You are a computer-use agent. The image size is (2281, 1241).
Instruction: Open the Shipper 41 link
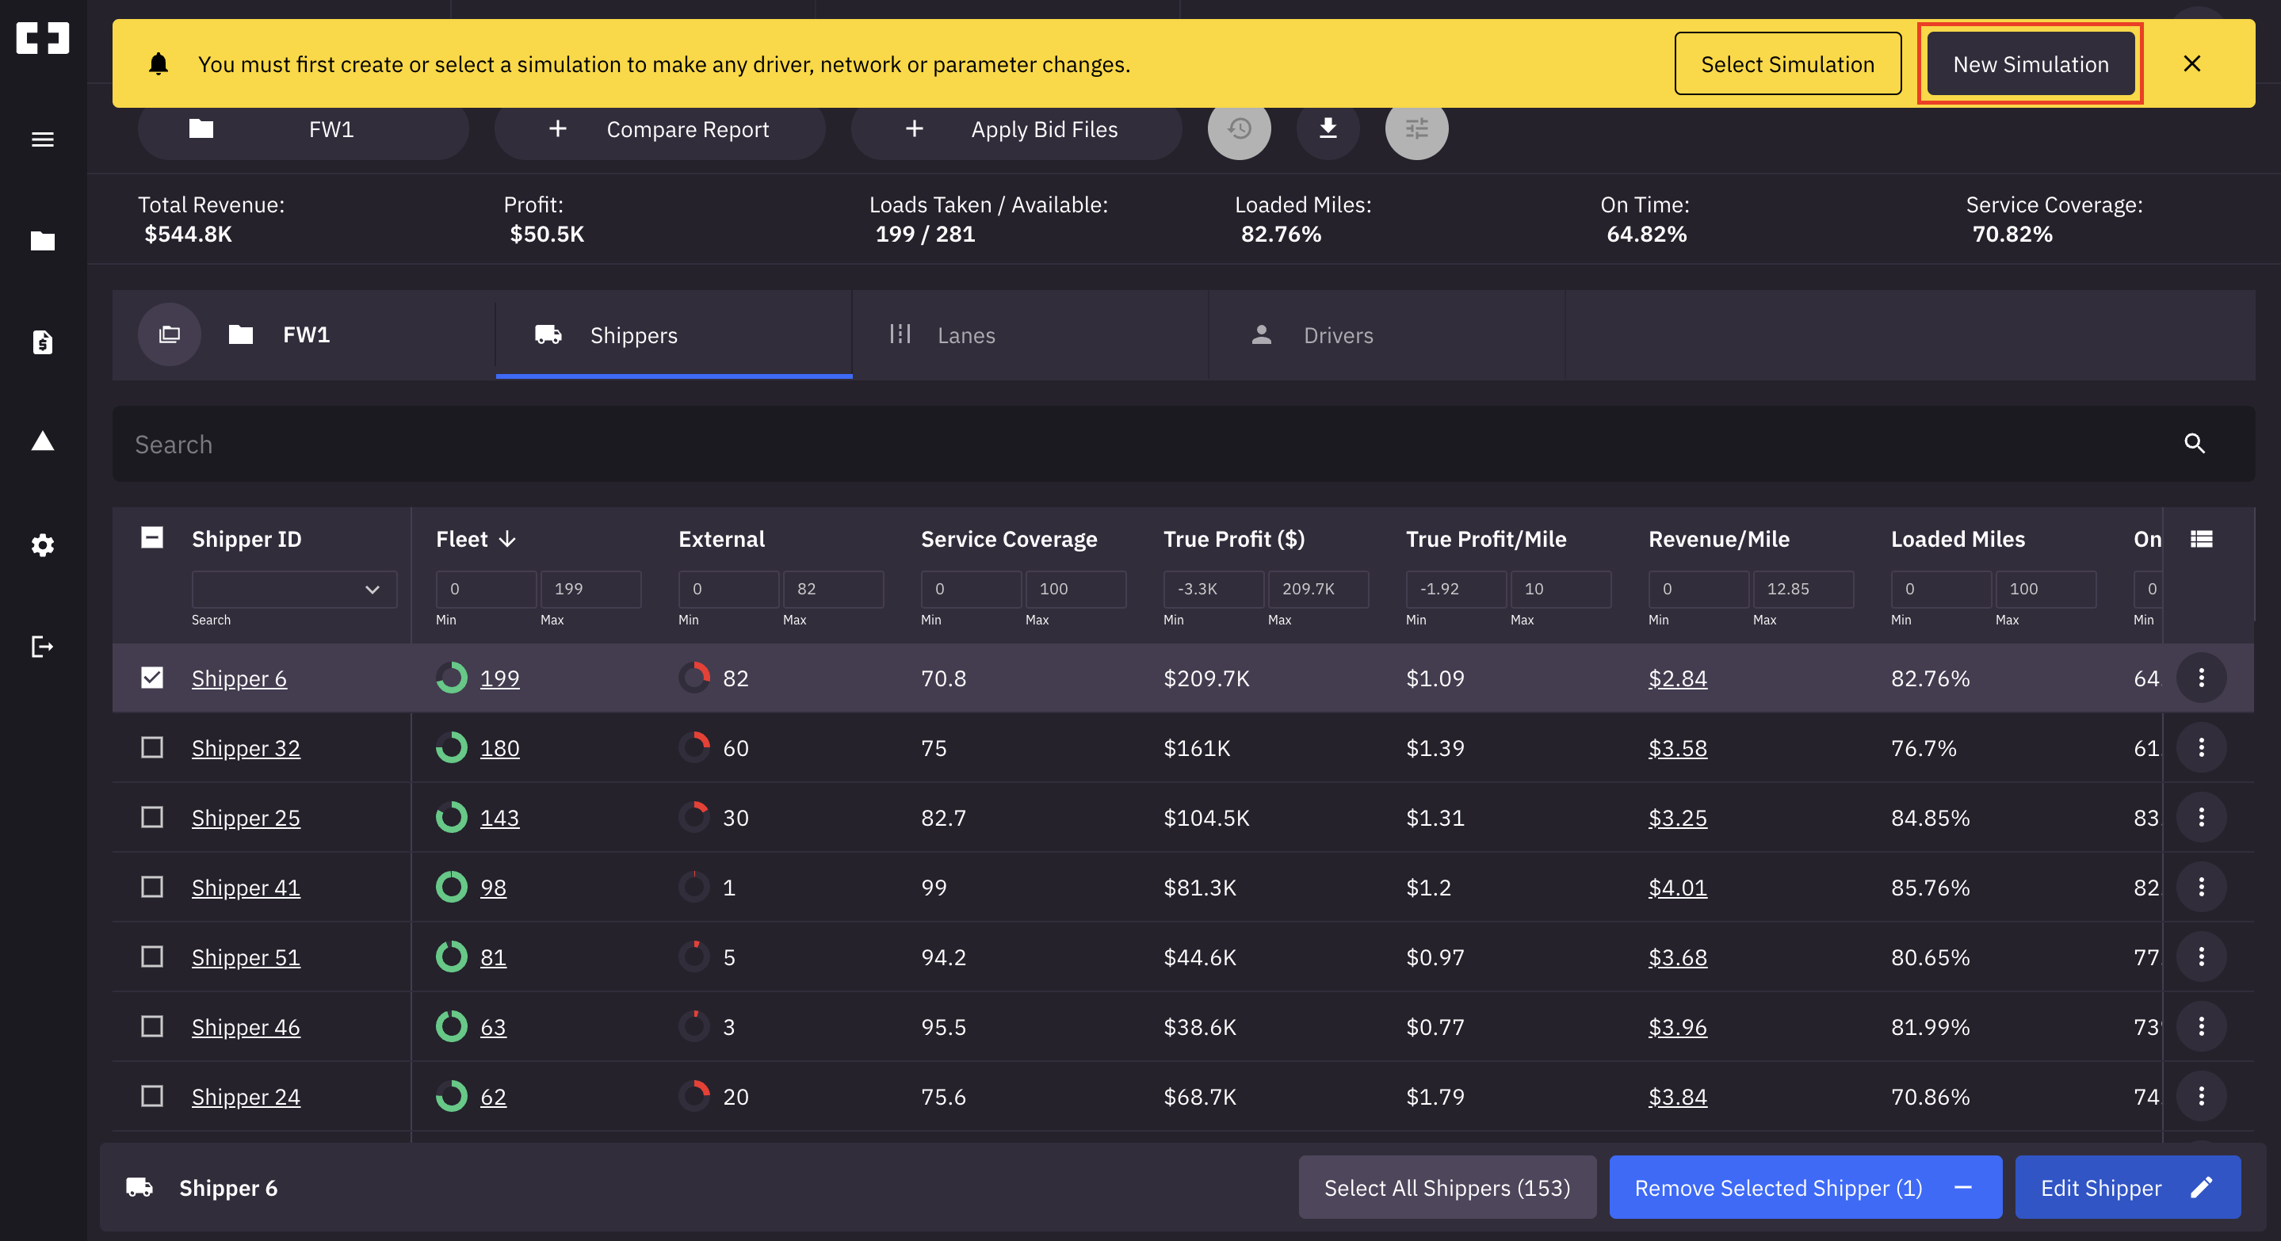tap(245, 887)
